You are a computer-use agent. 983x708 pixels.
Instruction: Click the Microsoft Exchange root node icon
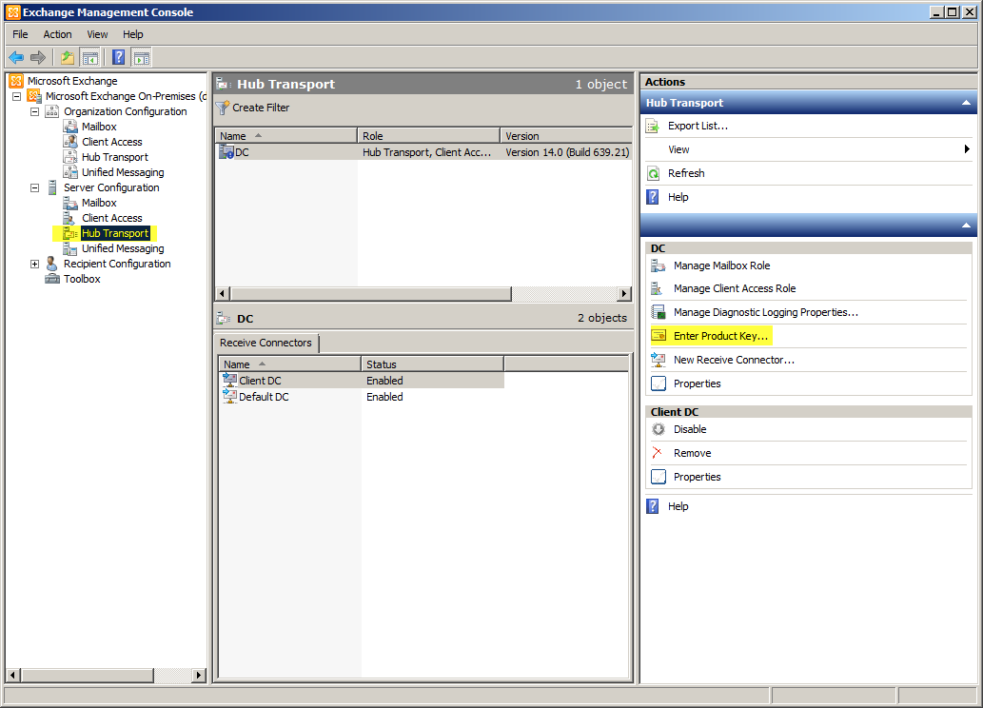pyautogui.click(x=16, y=81)
